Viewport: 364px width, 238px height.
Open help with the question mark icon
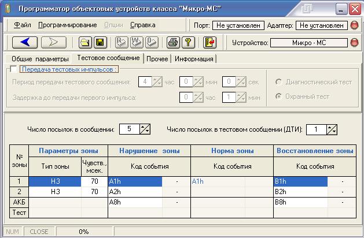(x=188, y=42)
